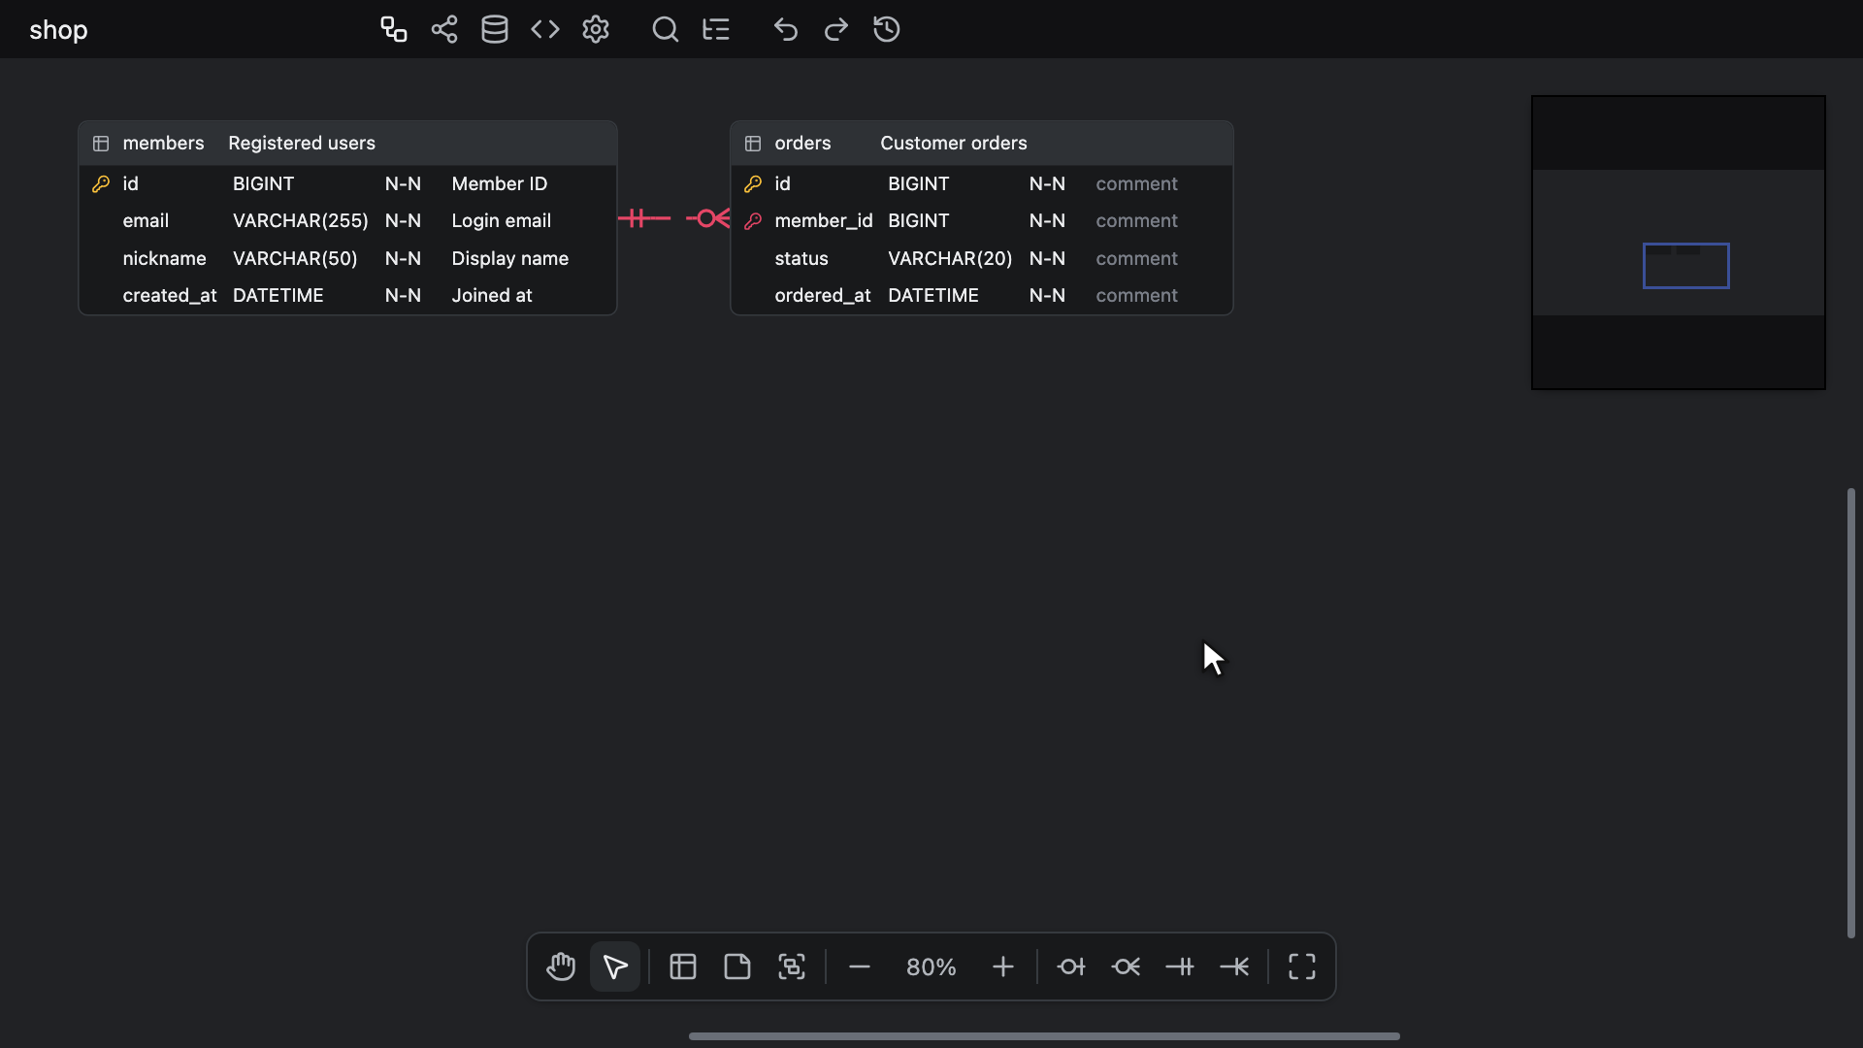Zoom out with the minus button
1863x1048 pixels.
pos(860,966)
